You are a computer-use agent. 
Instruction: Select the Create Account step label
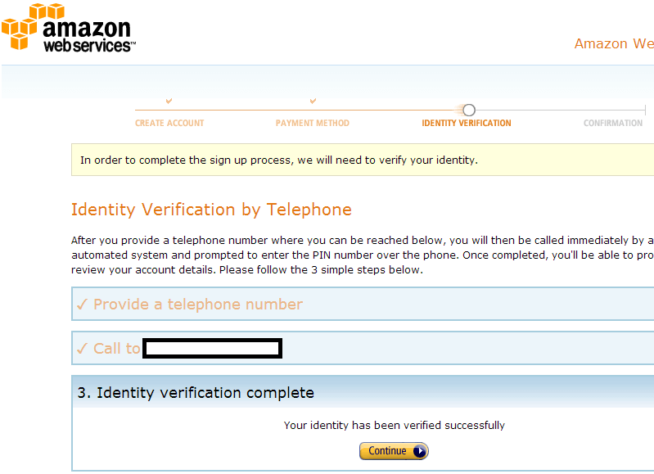click(x=169, y=124)
